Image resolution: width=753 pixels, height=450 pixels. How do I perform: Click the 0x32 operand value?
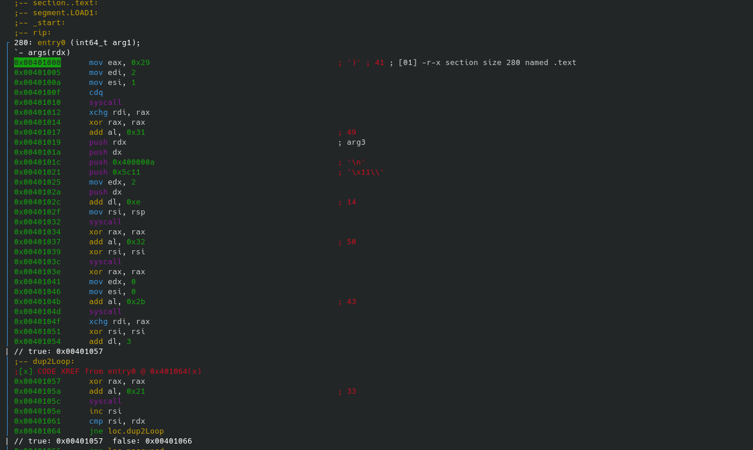tap(136, 241)
